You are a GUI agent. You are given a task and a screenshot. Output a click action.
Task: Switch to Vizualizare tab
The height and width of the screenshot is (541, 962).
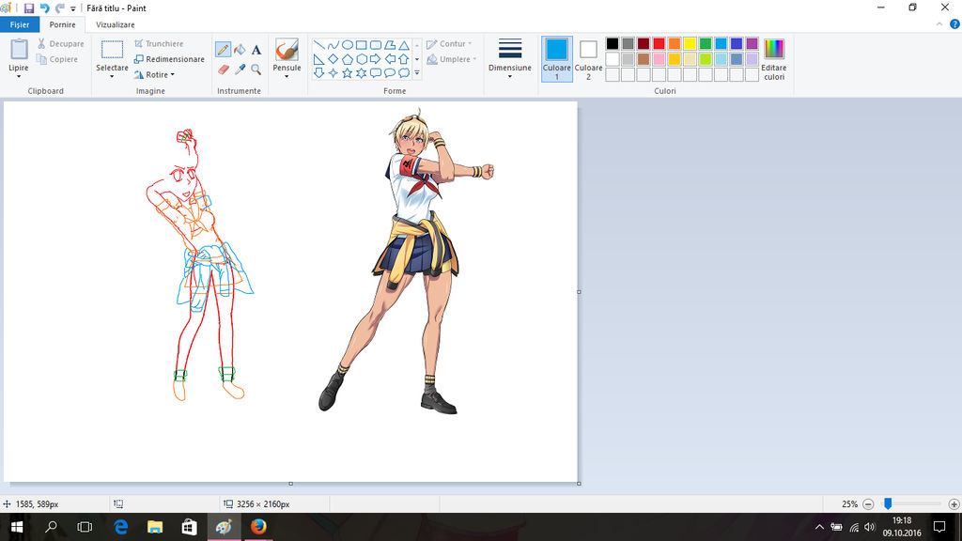tap(116, 24)
